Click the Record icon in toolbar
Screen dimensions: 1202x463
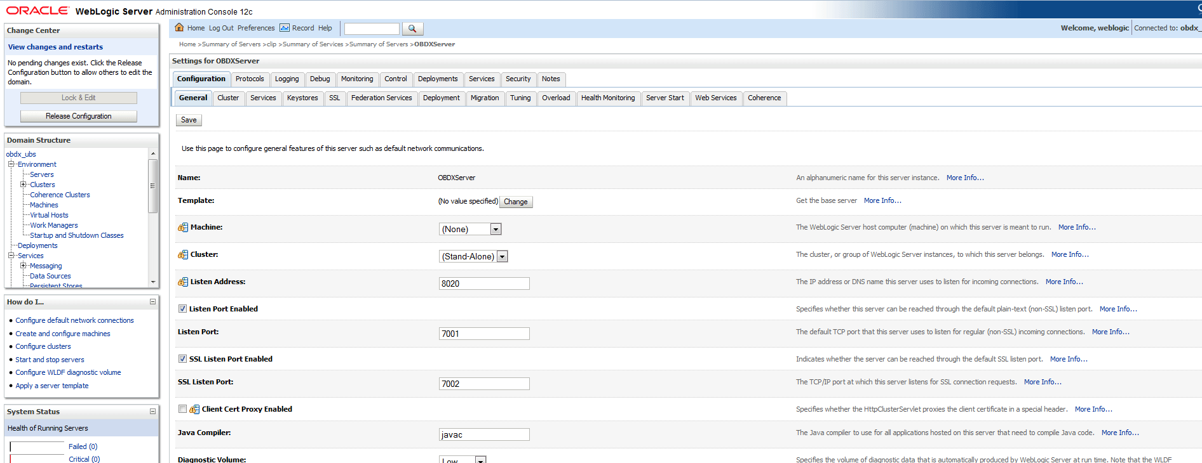click(285, 28)
